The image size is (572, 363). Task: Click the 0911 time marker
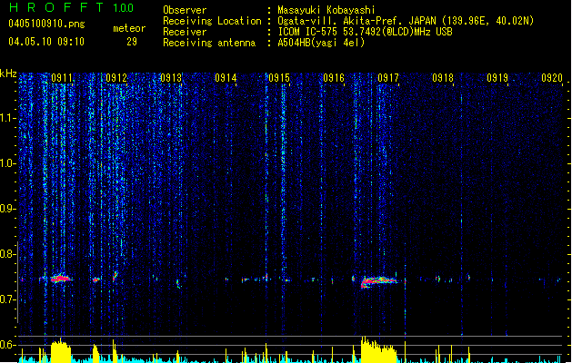(62, 77)
